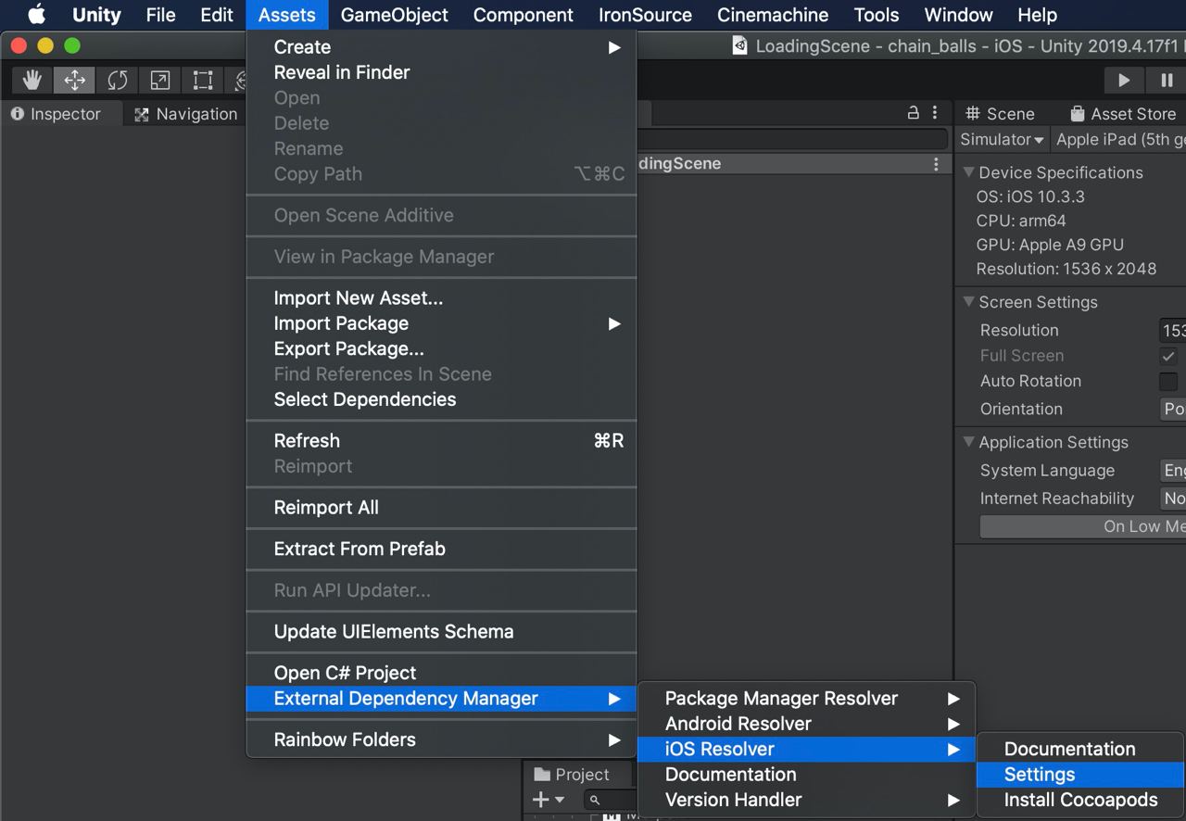Select the Scale tool in toolbar
1186x821 pixels.
159,80
